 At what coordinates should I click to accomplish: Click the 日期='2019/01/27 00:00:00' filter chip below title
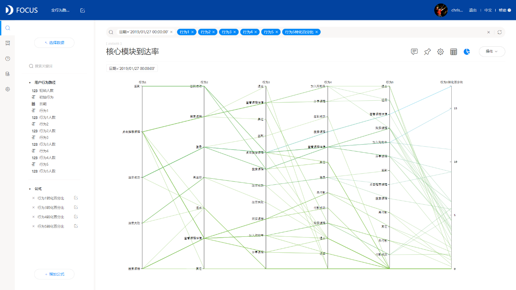click(132, 69)
